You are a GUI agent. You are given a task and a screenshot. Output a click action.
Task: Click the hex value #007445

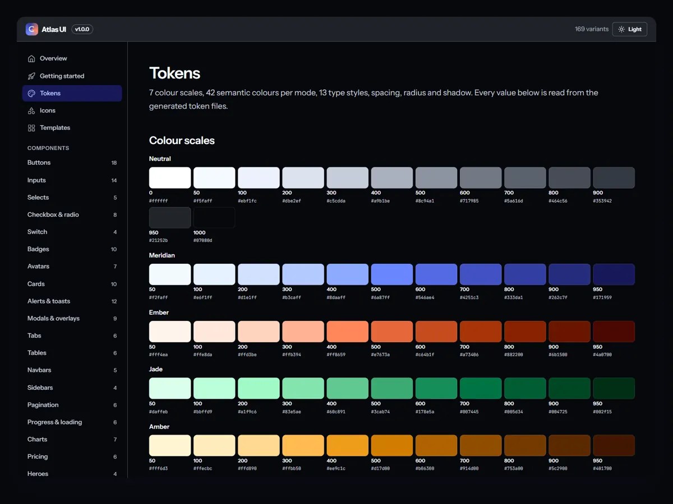[469, 412]
